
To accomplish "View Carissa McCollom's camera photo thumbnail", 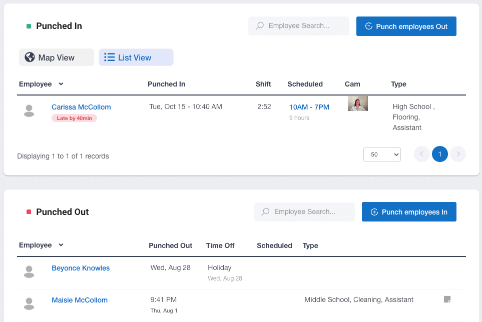I will coord(358,103).
